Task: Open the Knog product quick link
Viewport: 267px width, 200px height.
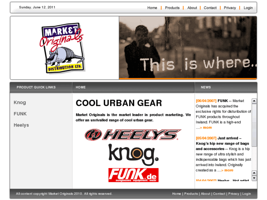Action: [20, 102]
